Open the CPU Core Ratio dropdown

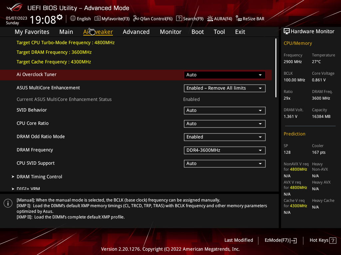pos(225,124)
